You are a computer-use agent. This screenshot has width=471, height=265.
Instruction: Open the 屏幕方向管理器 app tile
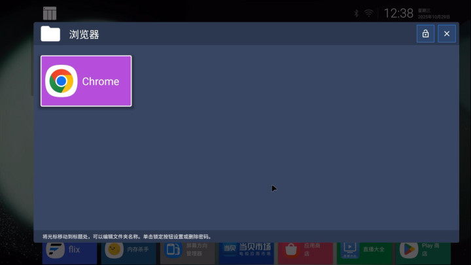coord(188,253)
